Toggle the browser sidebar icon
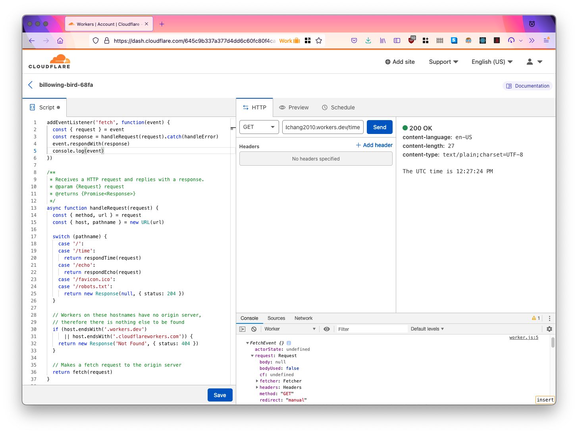 click(397, 40)
